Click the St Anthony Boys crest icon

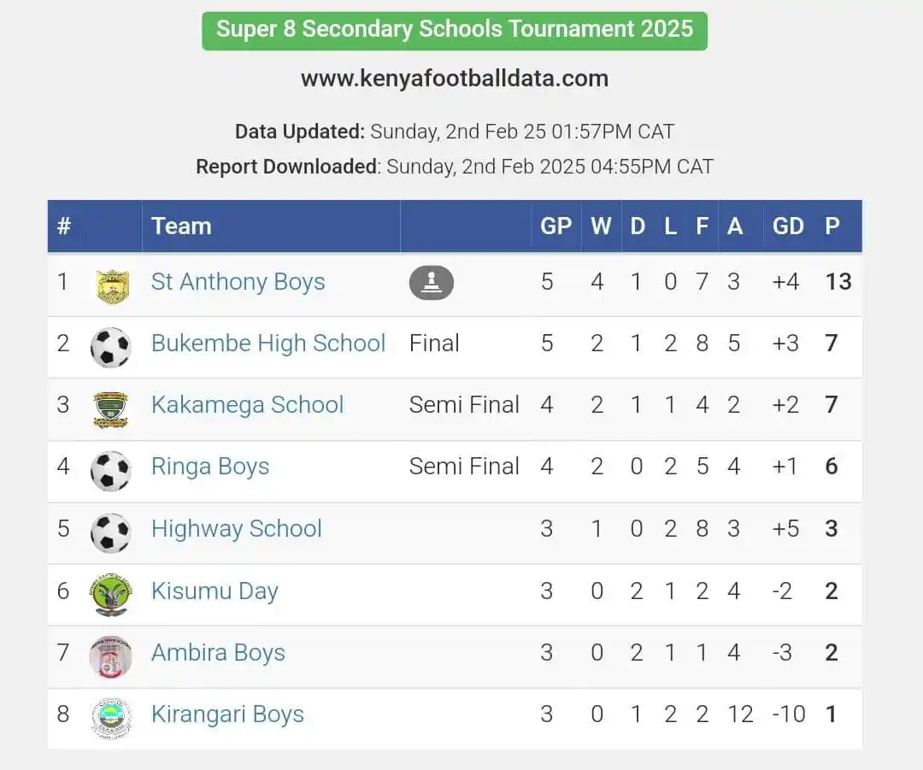[x=112, y=286]
